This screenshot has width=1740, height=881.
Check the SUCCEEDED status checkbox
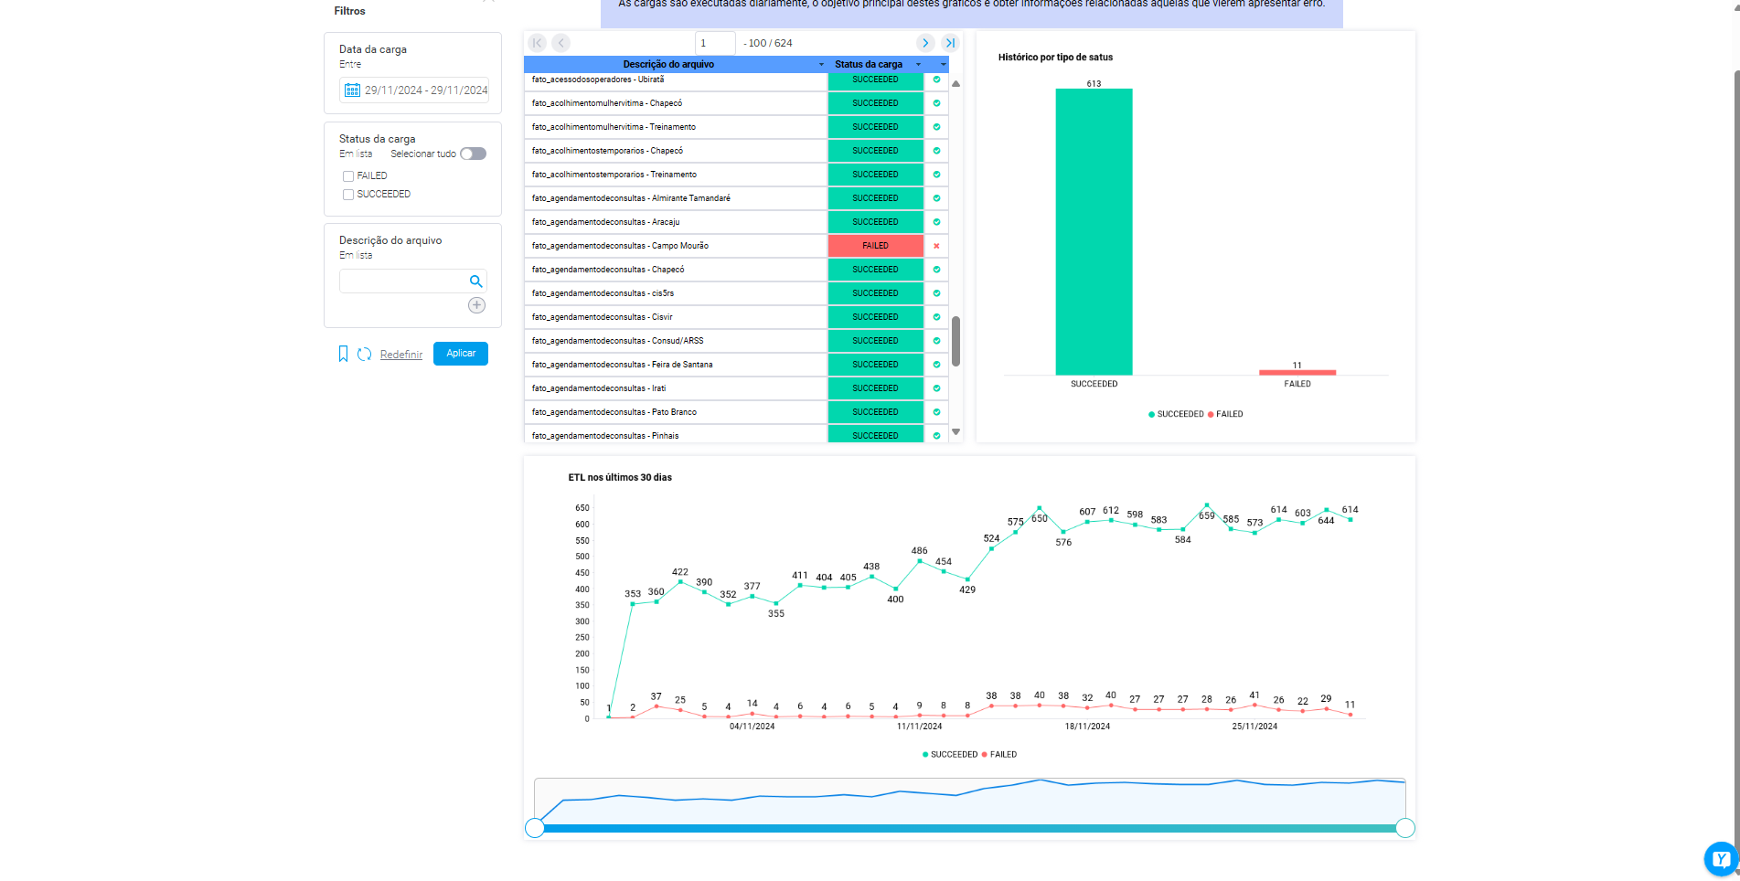pyautogui.click(x=348, y=195)
